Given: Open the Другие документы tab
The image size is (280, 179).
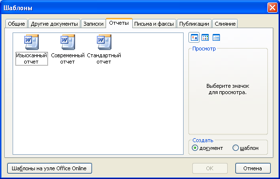Looking at the screenshot, I should coord(54,24).
